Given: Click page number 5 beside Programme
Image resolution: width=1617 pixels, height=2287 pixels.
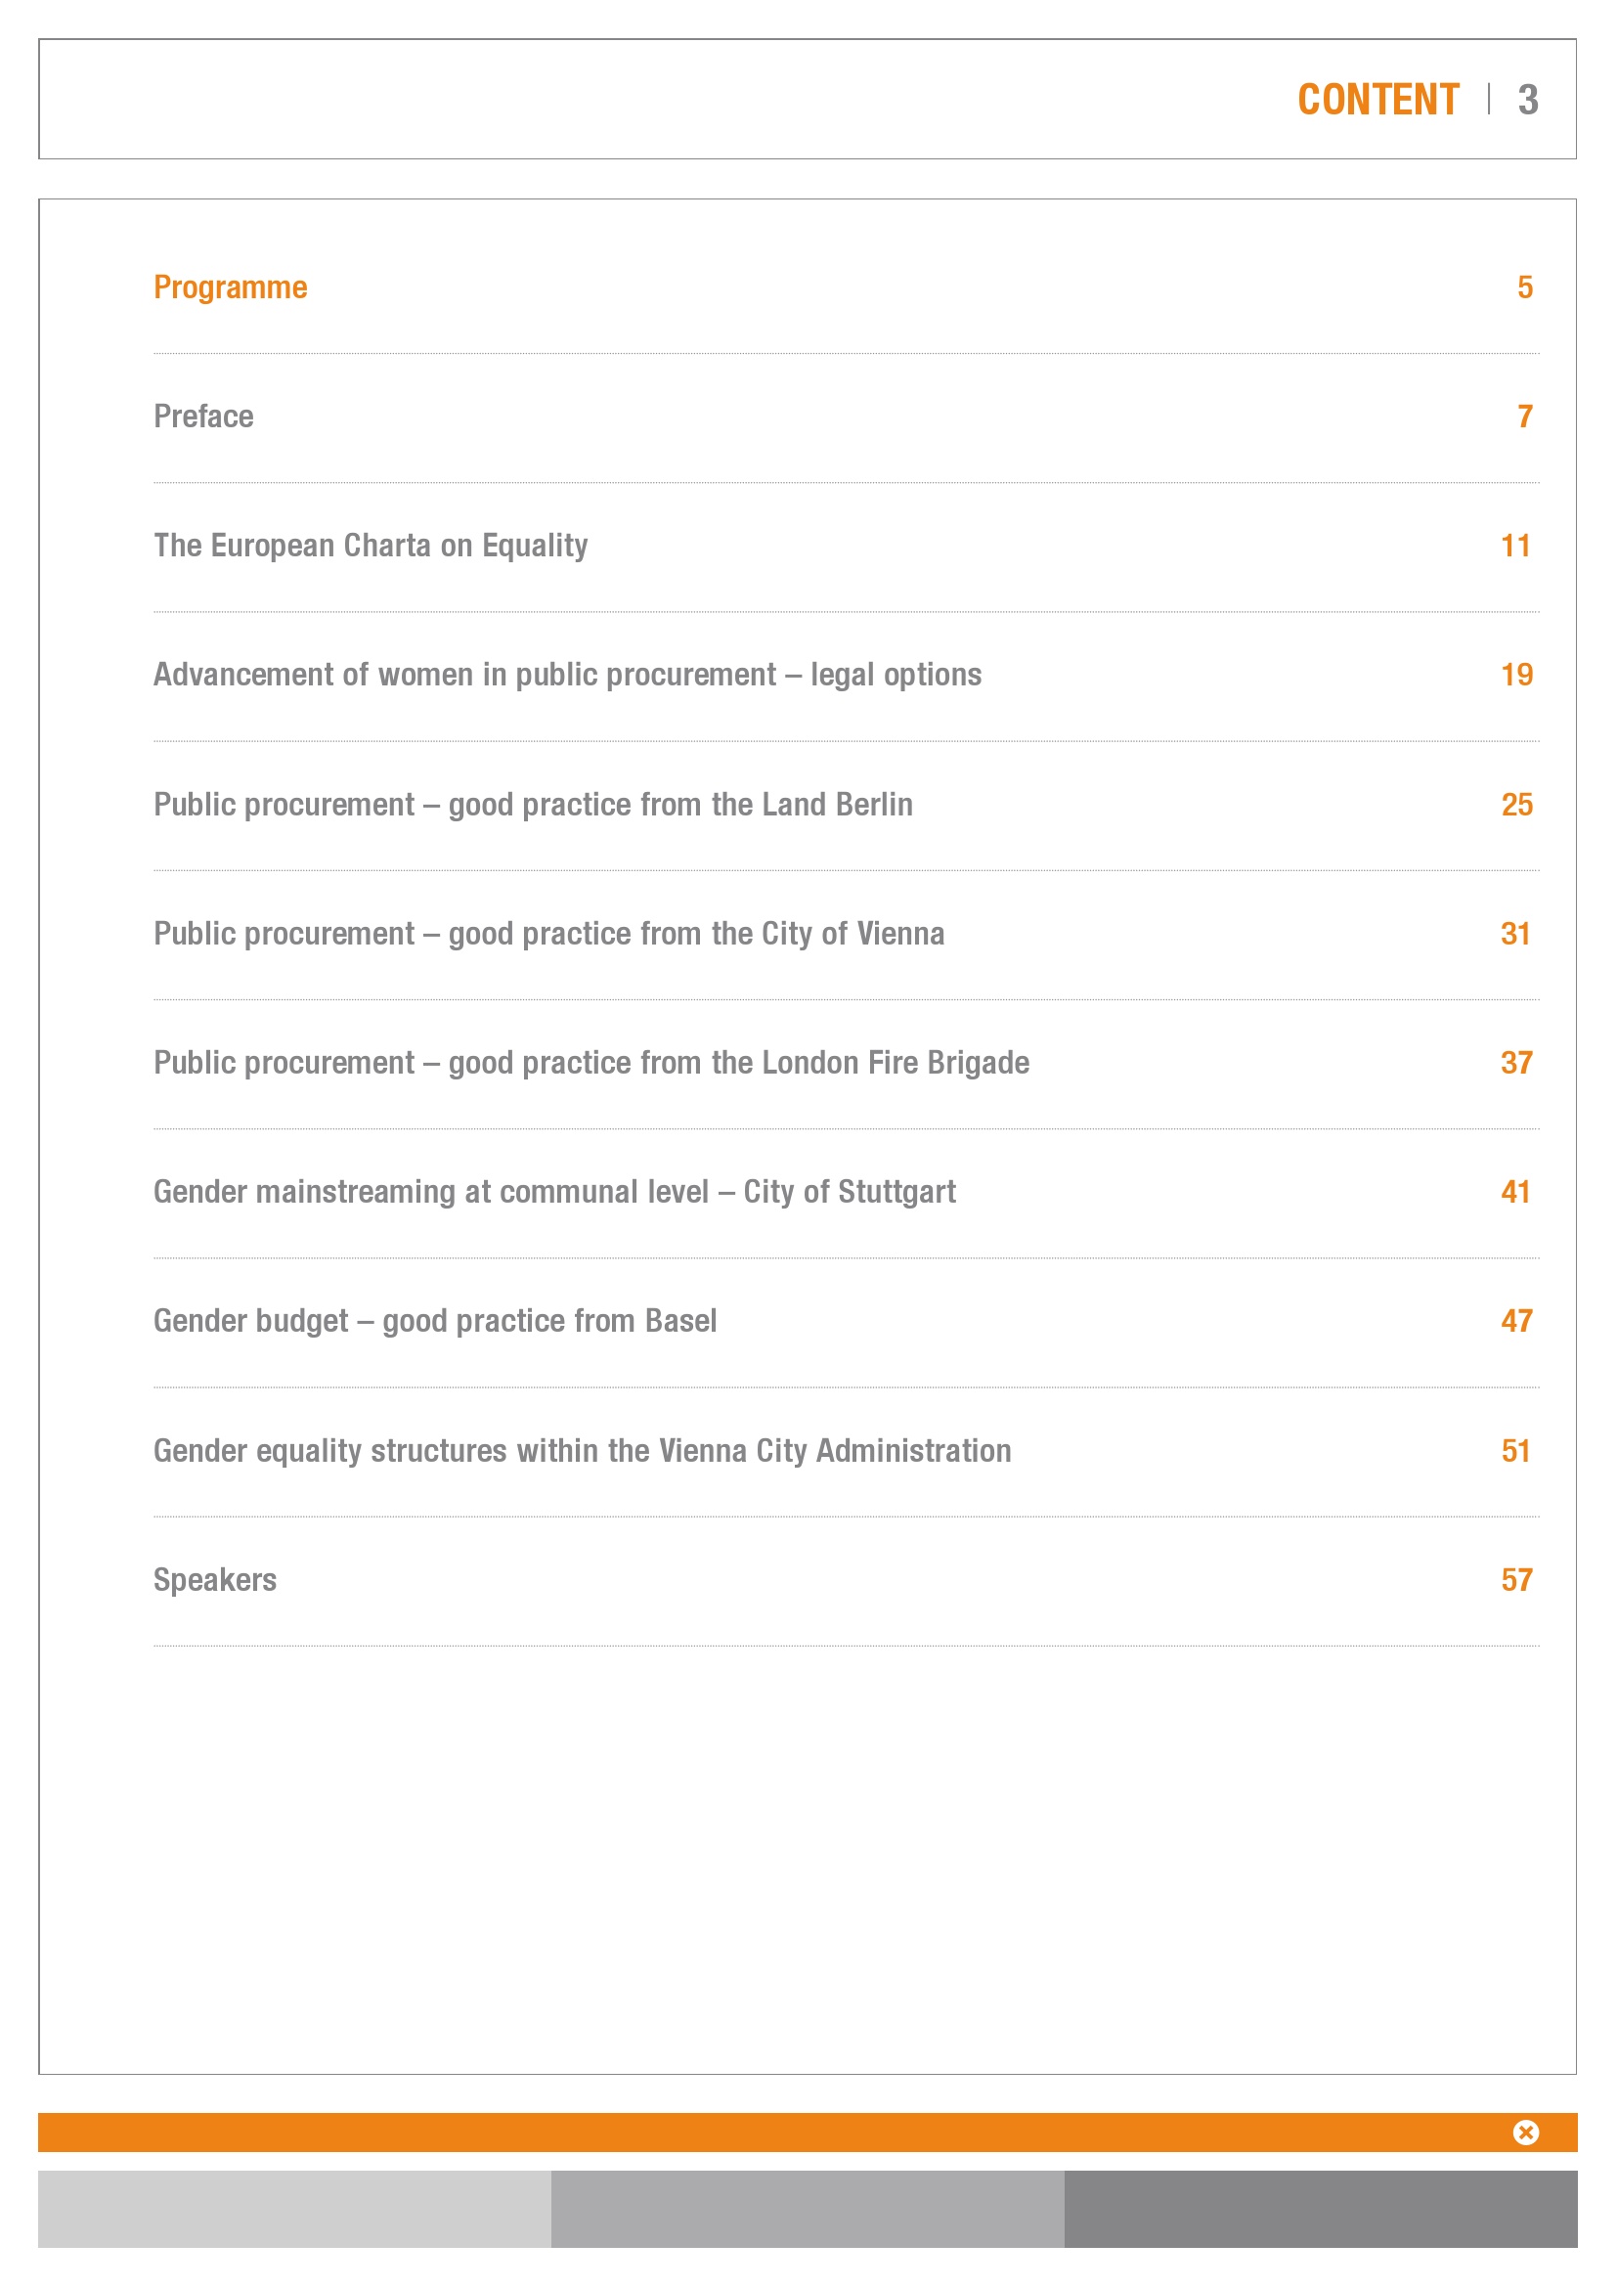Looking at the screenshot, I should [x=1524, y=287].
